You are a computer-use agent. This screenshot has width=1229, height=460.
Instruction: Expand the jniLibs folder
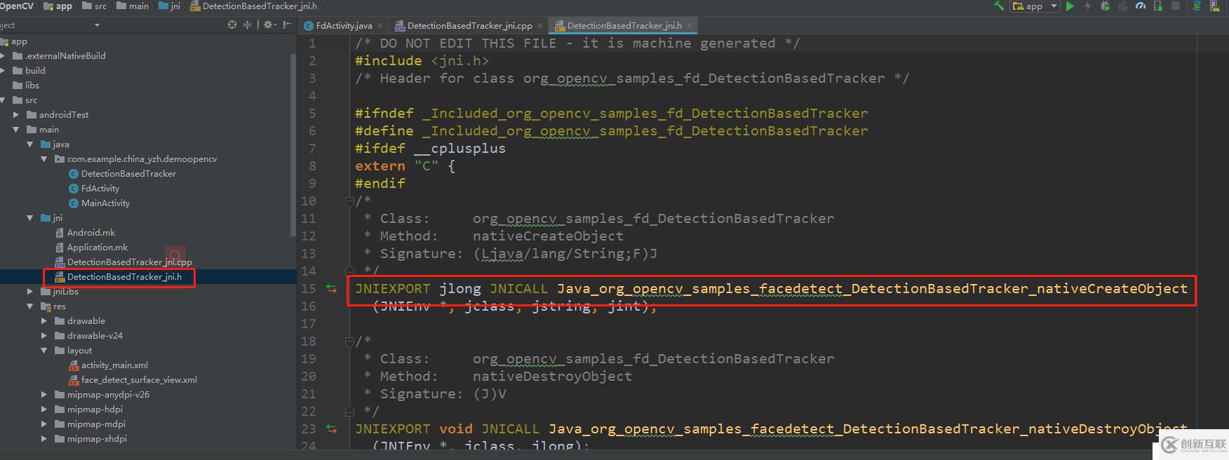30,291
